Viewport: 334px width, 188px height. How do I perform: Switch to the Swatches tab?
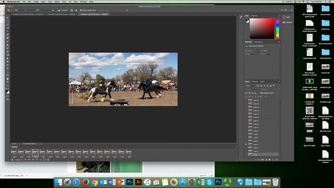pyautogui.click(x=254, y=16)
